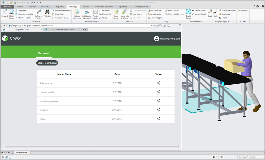Switch to the Analýzy ribbon tab
This screenshot has height=160, width=265.
tap(32, 6)
